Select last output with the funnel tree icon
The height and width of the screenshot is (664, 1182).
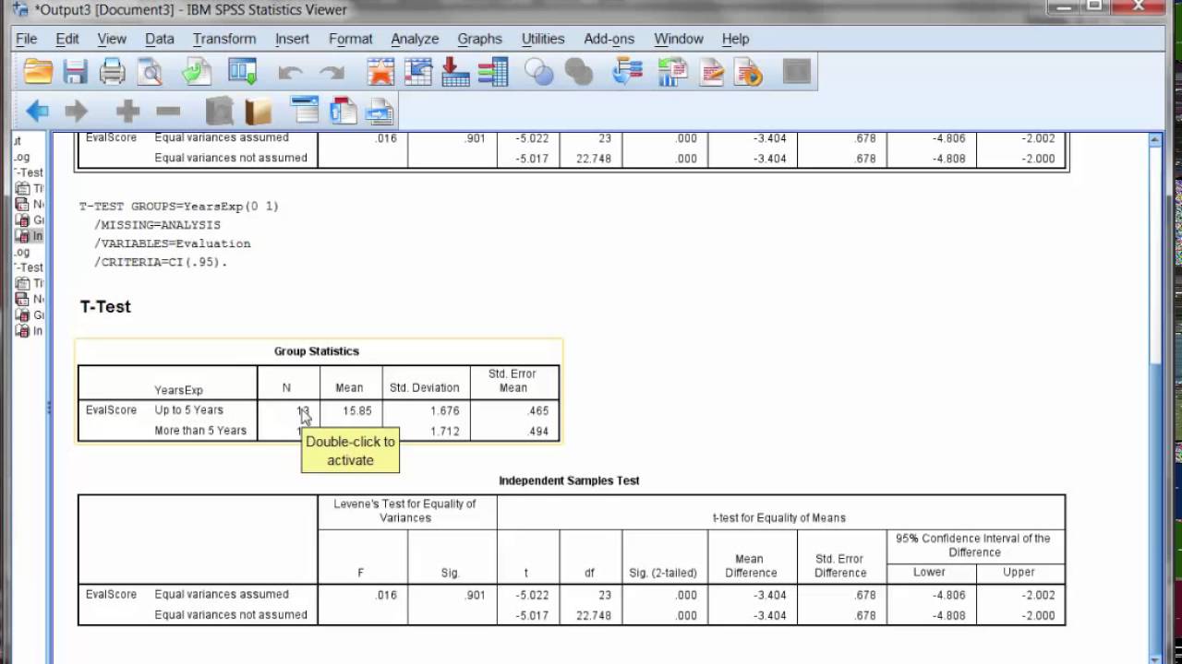point(627,72)
